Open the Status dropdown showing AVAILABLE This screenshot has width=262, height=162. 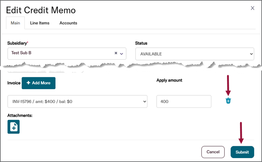pos(194,54)
